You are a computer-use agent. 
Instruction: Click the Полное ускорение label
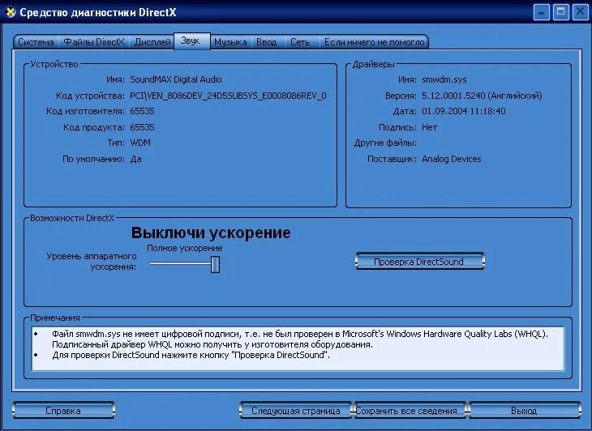[x=185, y=248]
